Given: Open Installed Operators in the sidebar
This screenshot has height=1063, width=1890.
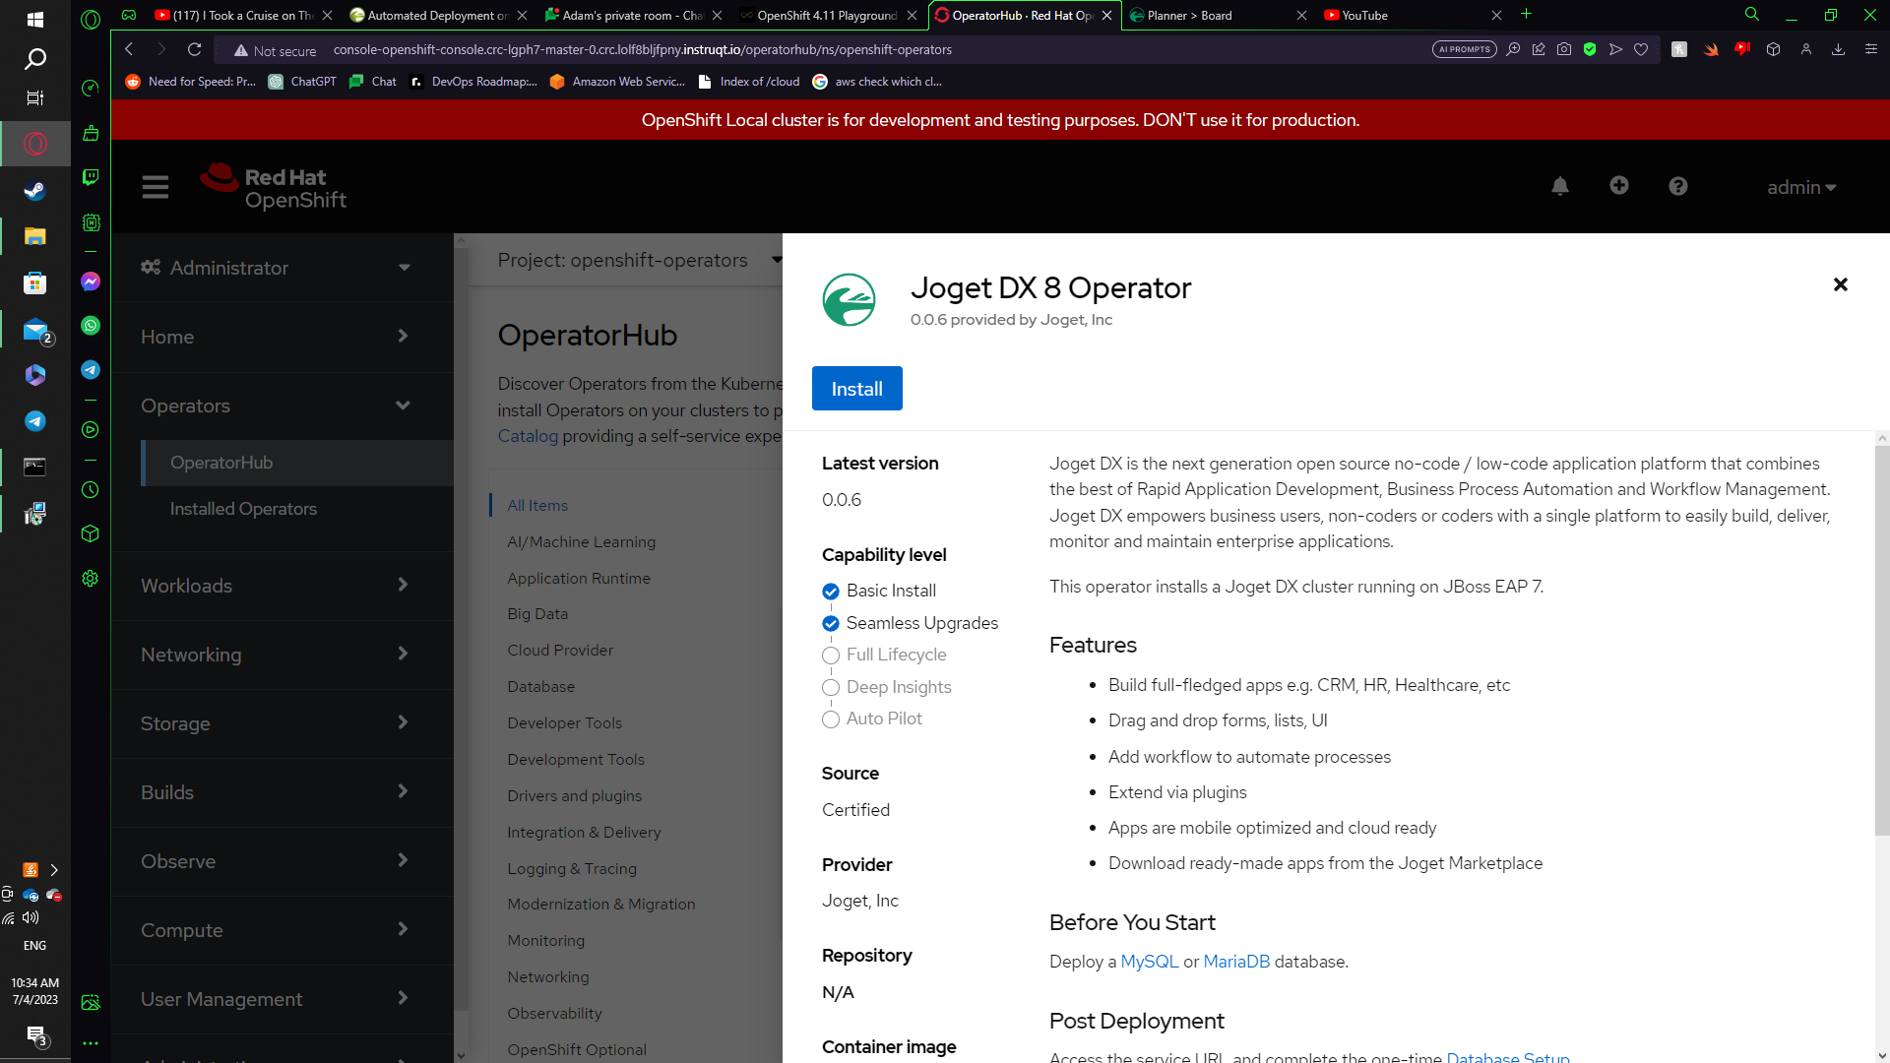Looking at the screenshot, I should tap(243, 509).
